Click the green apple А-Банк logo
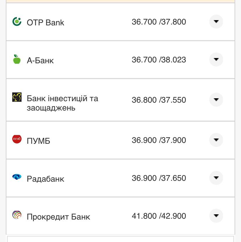Image resolution: width=241 pixels, height=242 pixels. pyautogui.click(x=17, y=59)
